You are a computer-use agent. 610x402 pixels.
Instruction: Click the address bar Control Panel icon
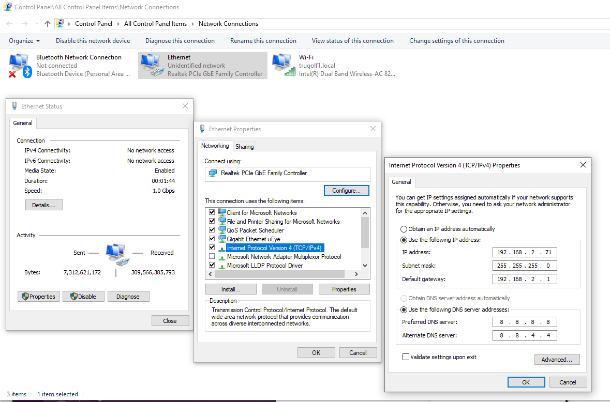pyautogui.click(x=60, y=23)
